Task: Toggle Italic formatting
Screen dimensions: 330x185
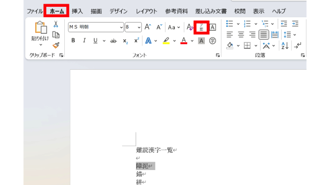Action: pyautogui.click(x=84, y=41)
